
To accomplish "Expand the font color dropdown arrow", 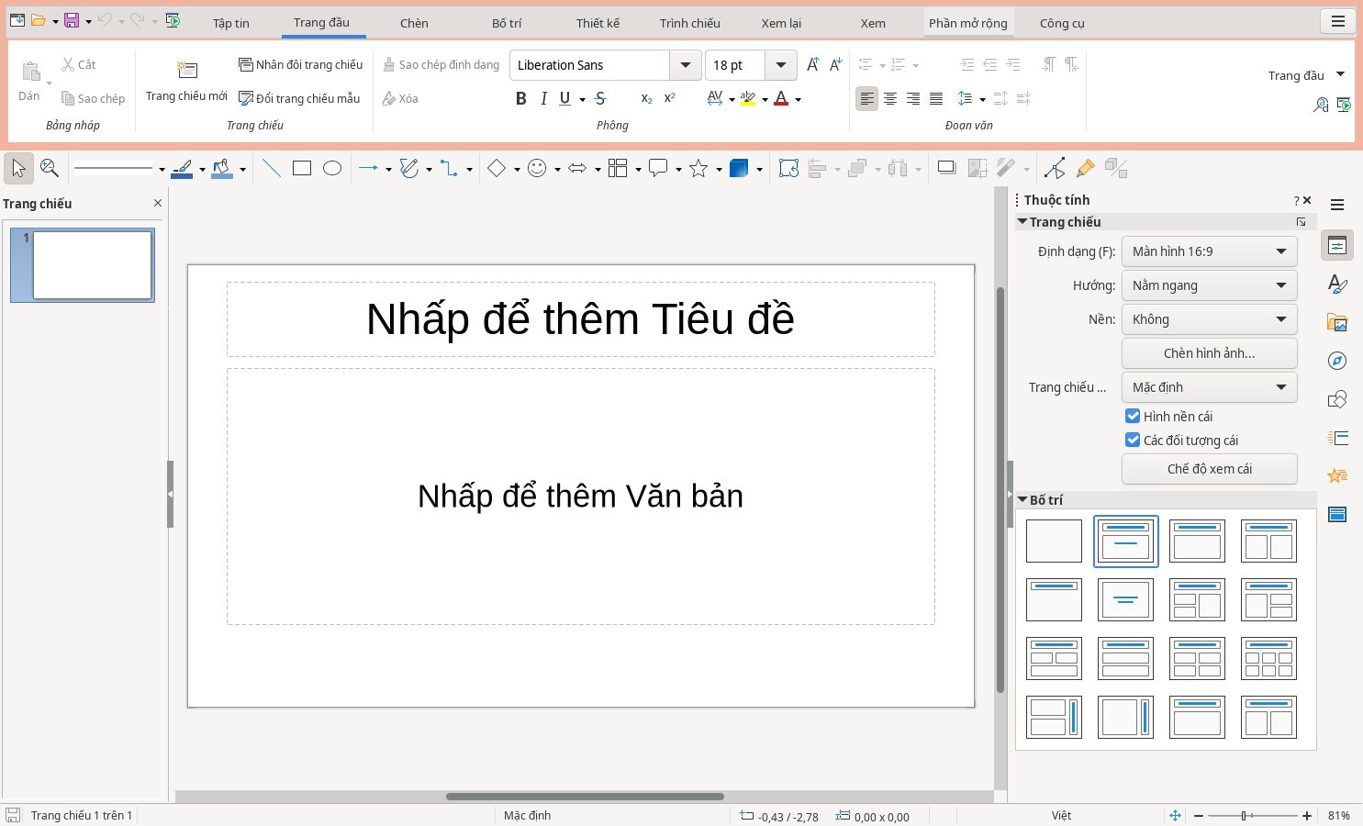I will pyautogui.click(x=799, y=99).
